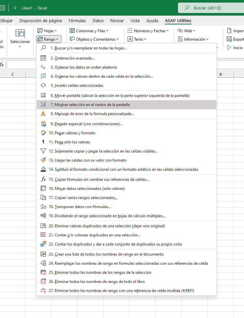The image size is (244, 318).
Task: Click the split range icon of item 19
Action: coord(43,216)
